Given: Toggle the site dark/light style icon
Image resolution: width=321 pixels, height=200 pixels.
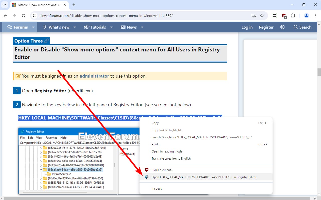Looking at the screenshot, I should coord(282,27).
